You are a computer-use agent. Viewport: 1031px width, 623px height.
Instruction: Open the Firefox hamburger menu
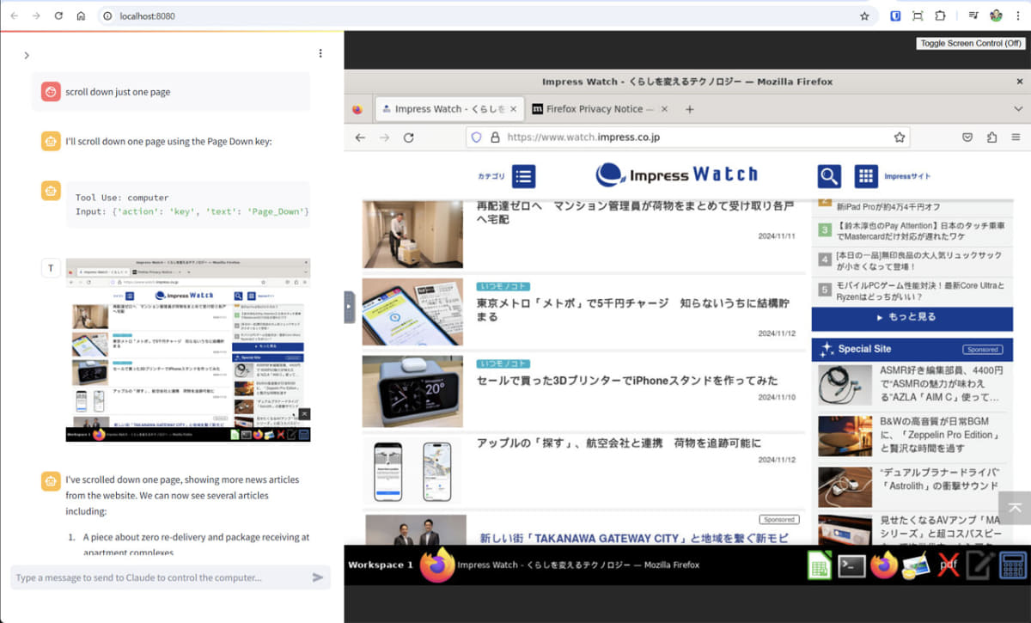coord(1016,137)
